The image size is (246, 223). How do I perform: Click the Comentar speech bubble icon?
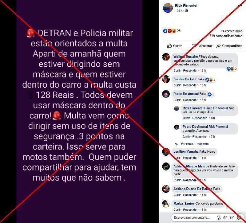(x=194, y=46)
